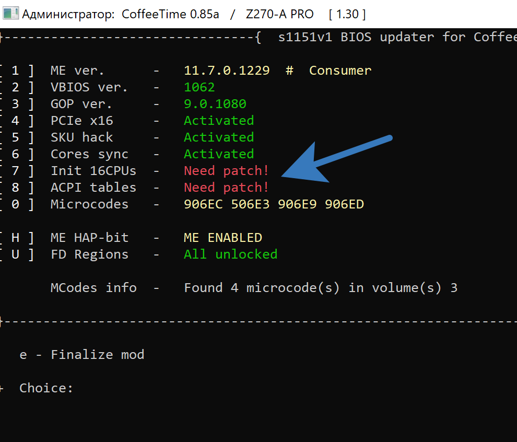
Task: Click Need patch! beside Init 16CPUs
Action: pos(226,171)
